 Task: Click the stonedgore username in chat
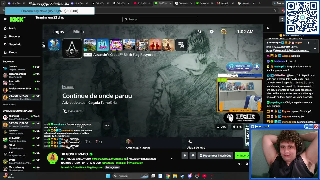click(x=289, y=122)
